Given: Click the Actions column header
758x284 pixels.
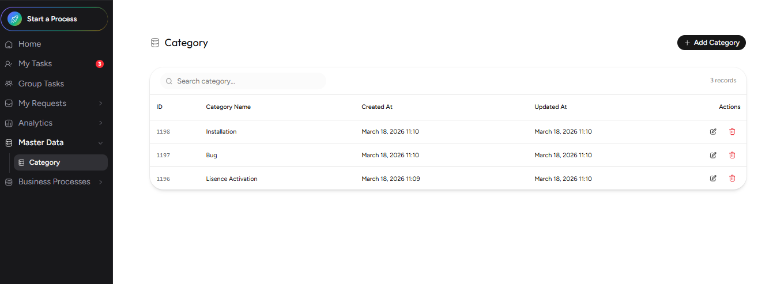Looking at the screenshot, I should pyautogui.click(x=730, y=107).
